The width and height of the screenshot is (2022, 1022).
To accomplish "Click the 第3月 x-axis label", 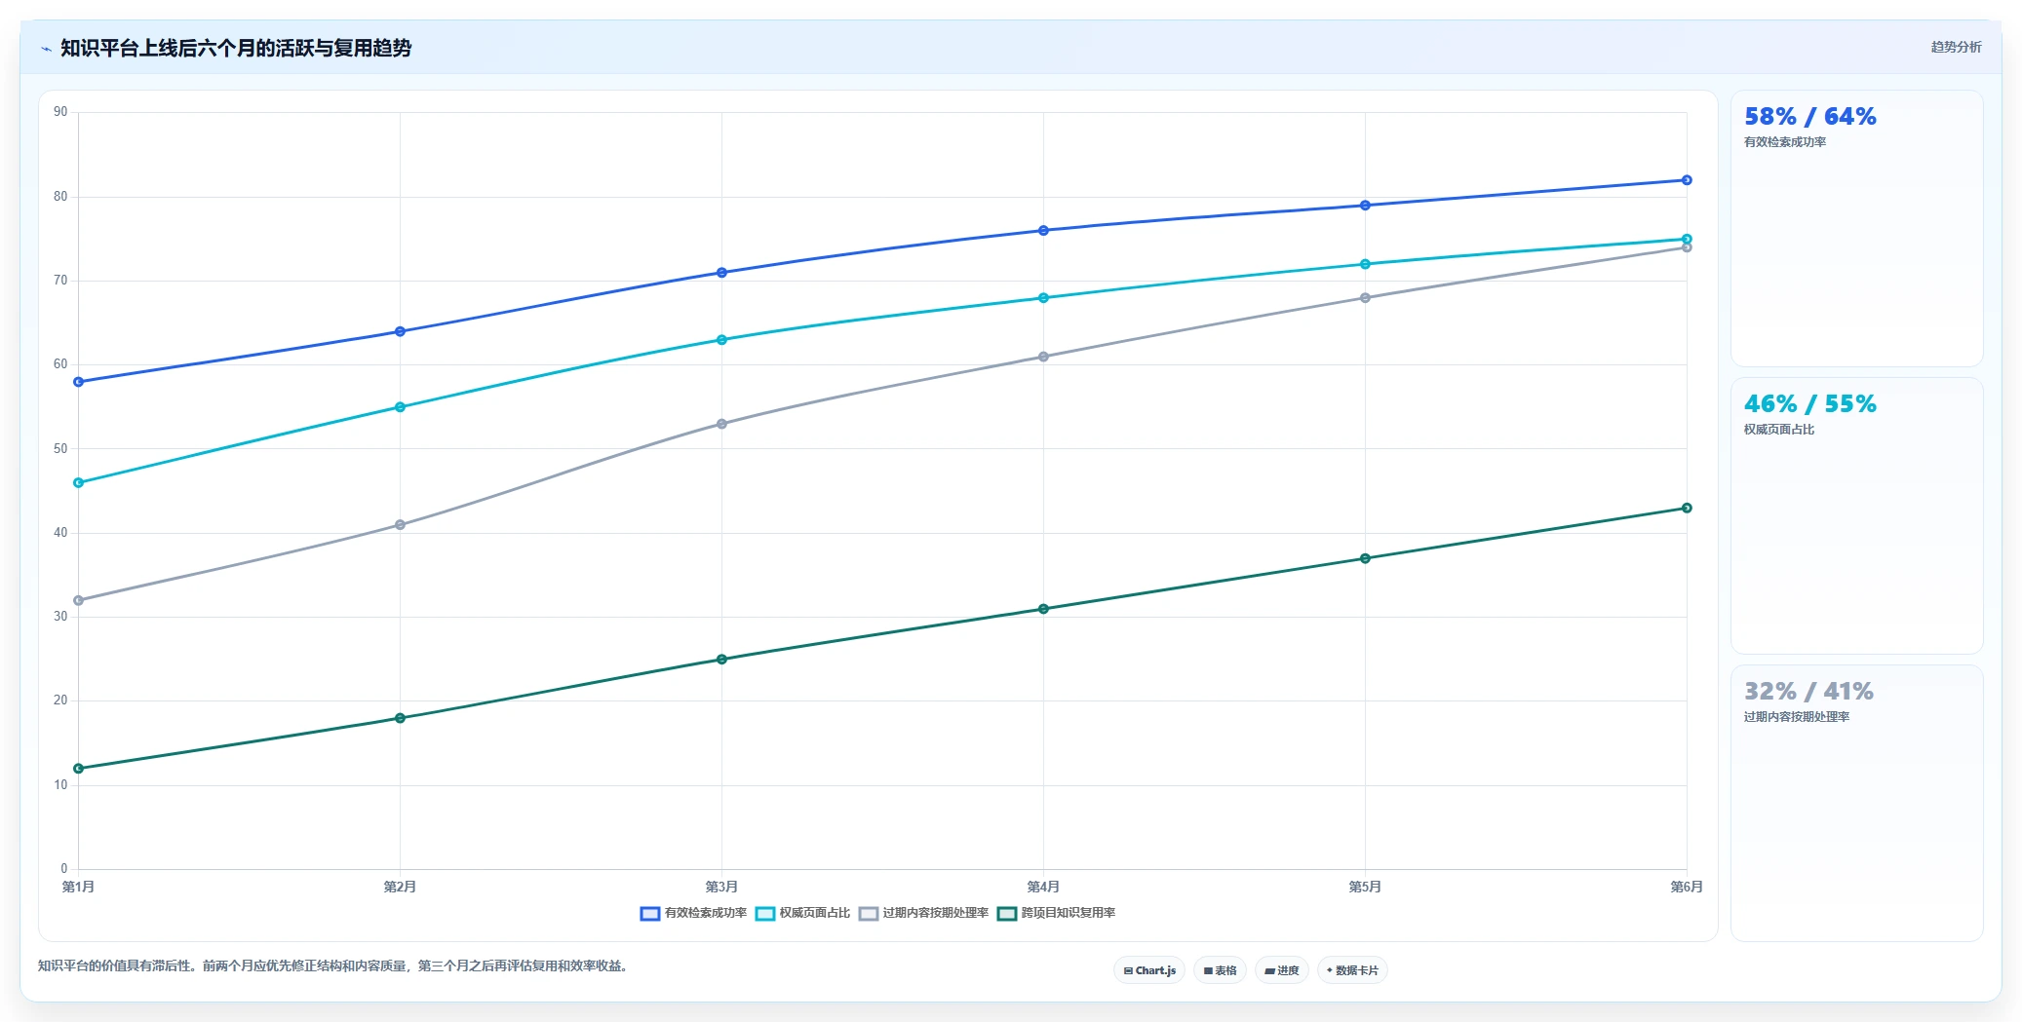I will pos(721,887).
